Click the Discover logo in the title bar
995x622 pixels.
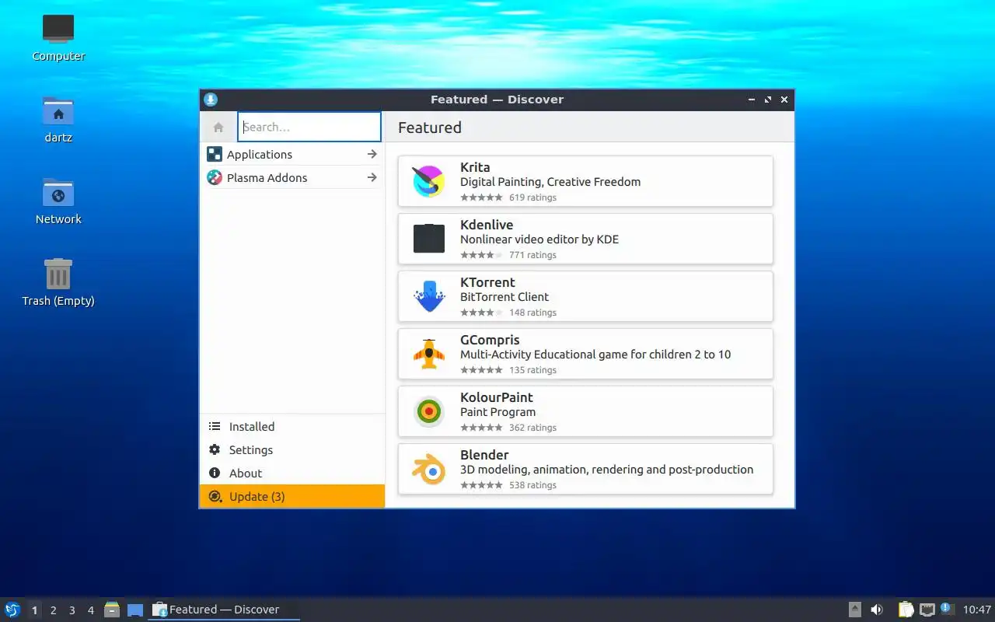pyautogui.click(x=211, y=100)
